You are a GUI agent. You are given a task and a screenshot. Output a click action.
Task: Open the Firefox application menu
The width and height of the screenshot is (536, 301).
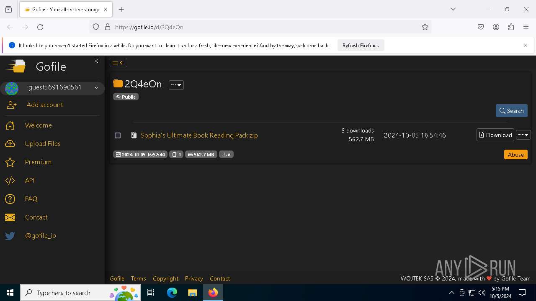coord(526,27)
